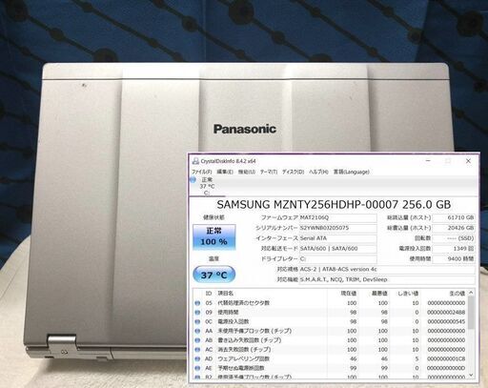This screenshot has height=388, width=488.
Task: Select 消去失敗回数 (チップ) row
Action: (331, 350)
